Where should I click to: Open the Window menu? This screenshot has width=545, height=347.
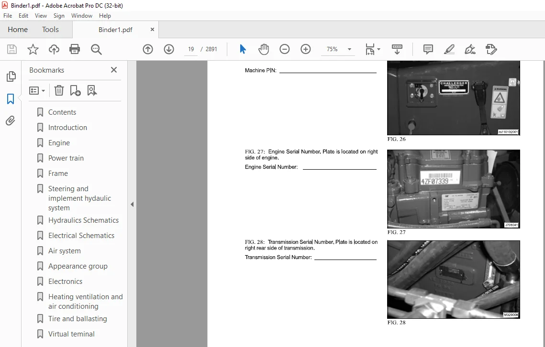point(82,16)
